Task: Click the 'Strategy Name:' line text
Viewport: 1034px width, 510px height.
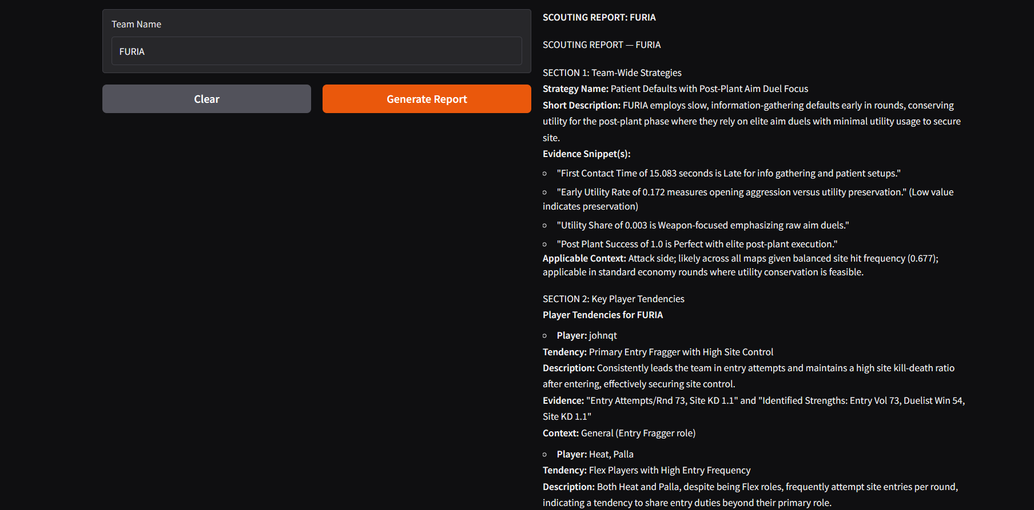Action: pyautogui.click(x=675, y=89)
